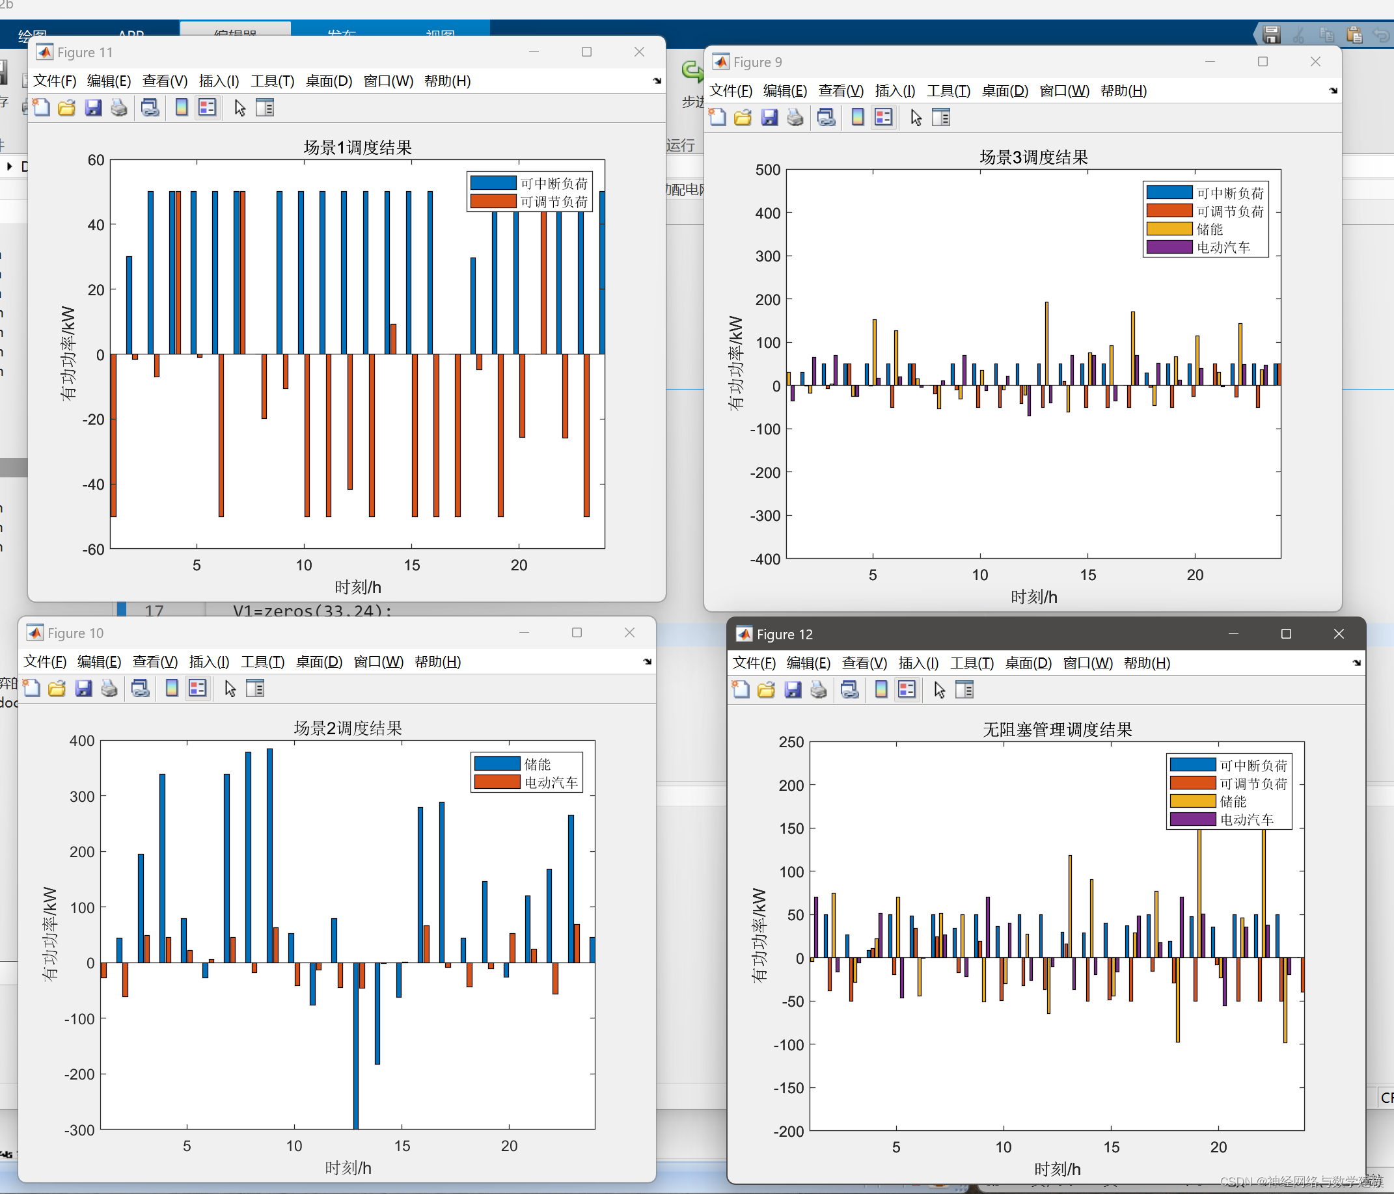Expand toolbar dock arrow in Figure 12

coord(1356,663)
